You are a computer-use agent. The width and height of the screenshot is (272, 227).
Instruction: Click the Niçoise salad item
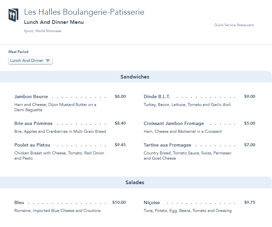[x=152, y=202]
